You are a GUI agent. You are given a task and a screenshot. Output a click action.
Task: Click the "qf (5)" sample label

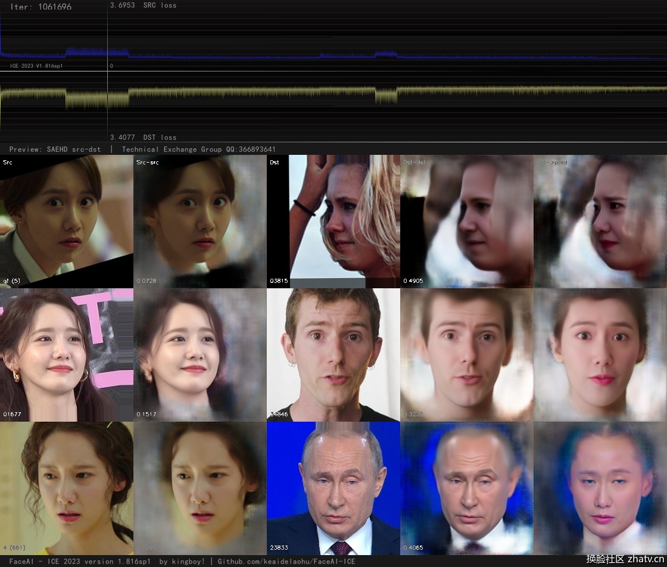click(x=11, y=281)
